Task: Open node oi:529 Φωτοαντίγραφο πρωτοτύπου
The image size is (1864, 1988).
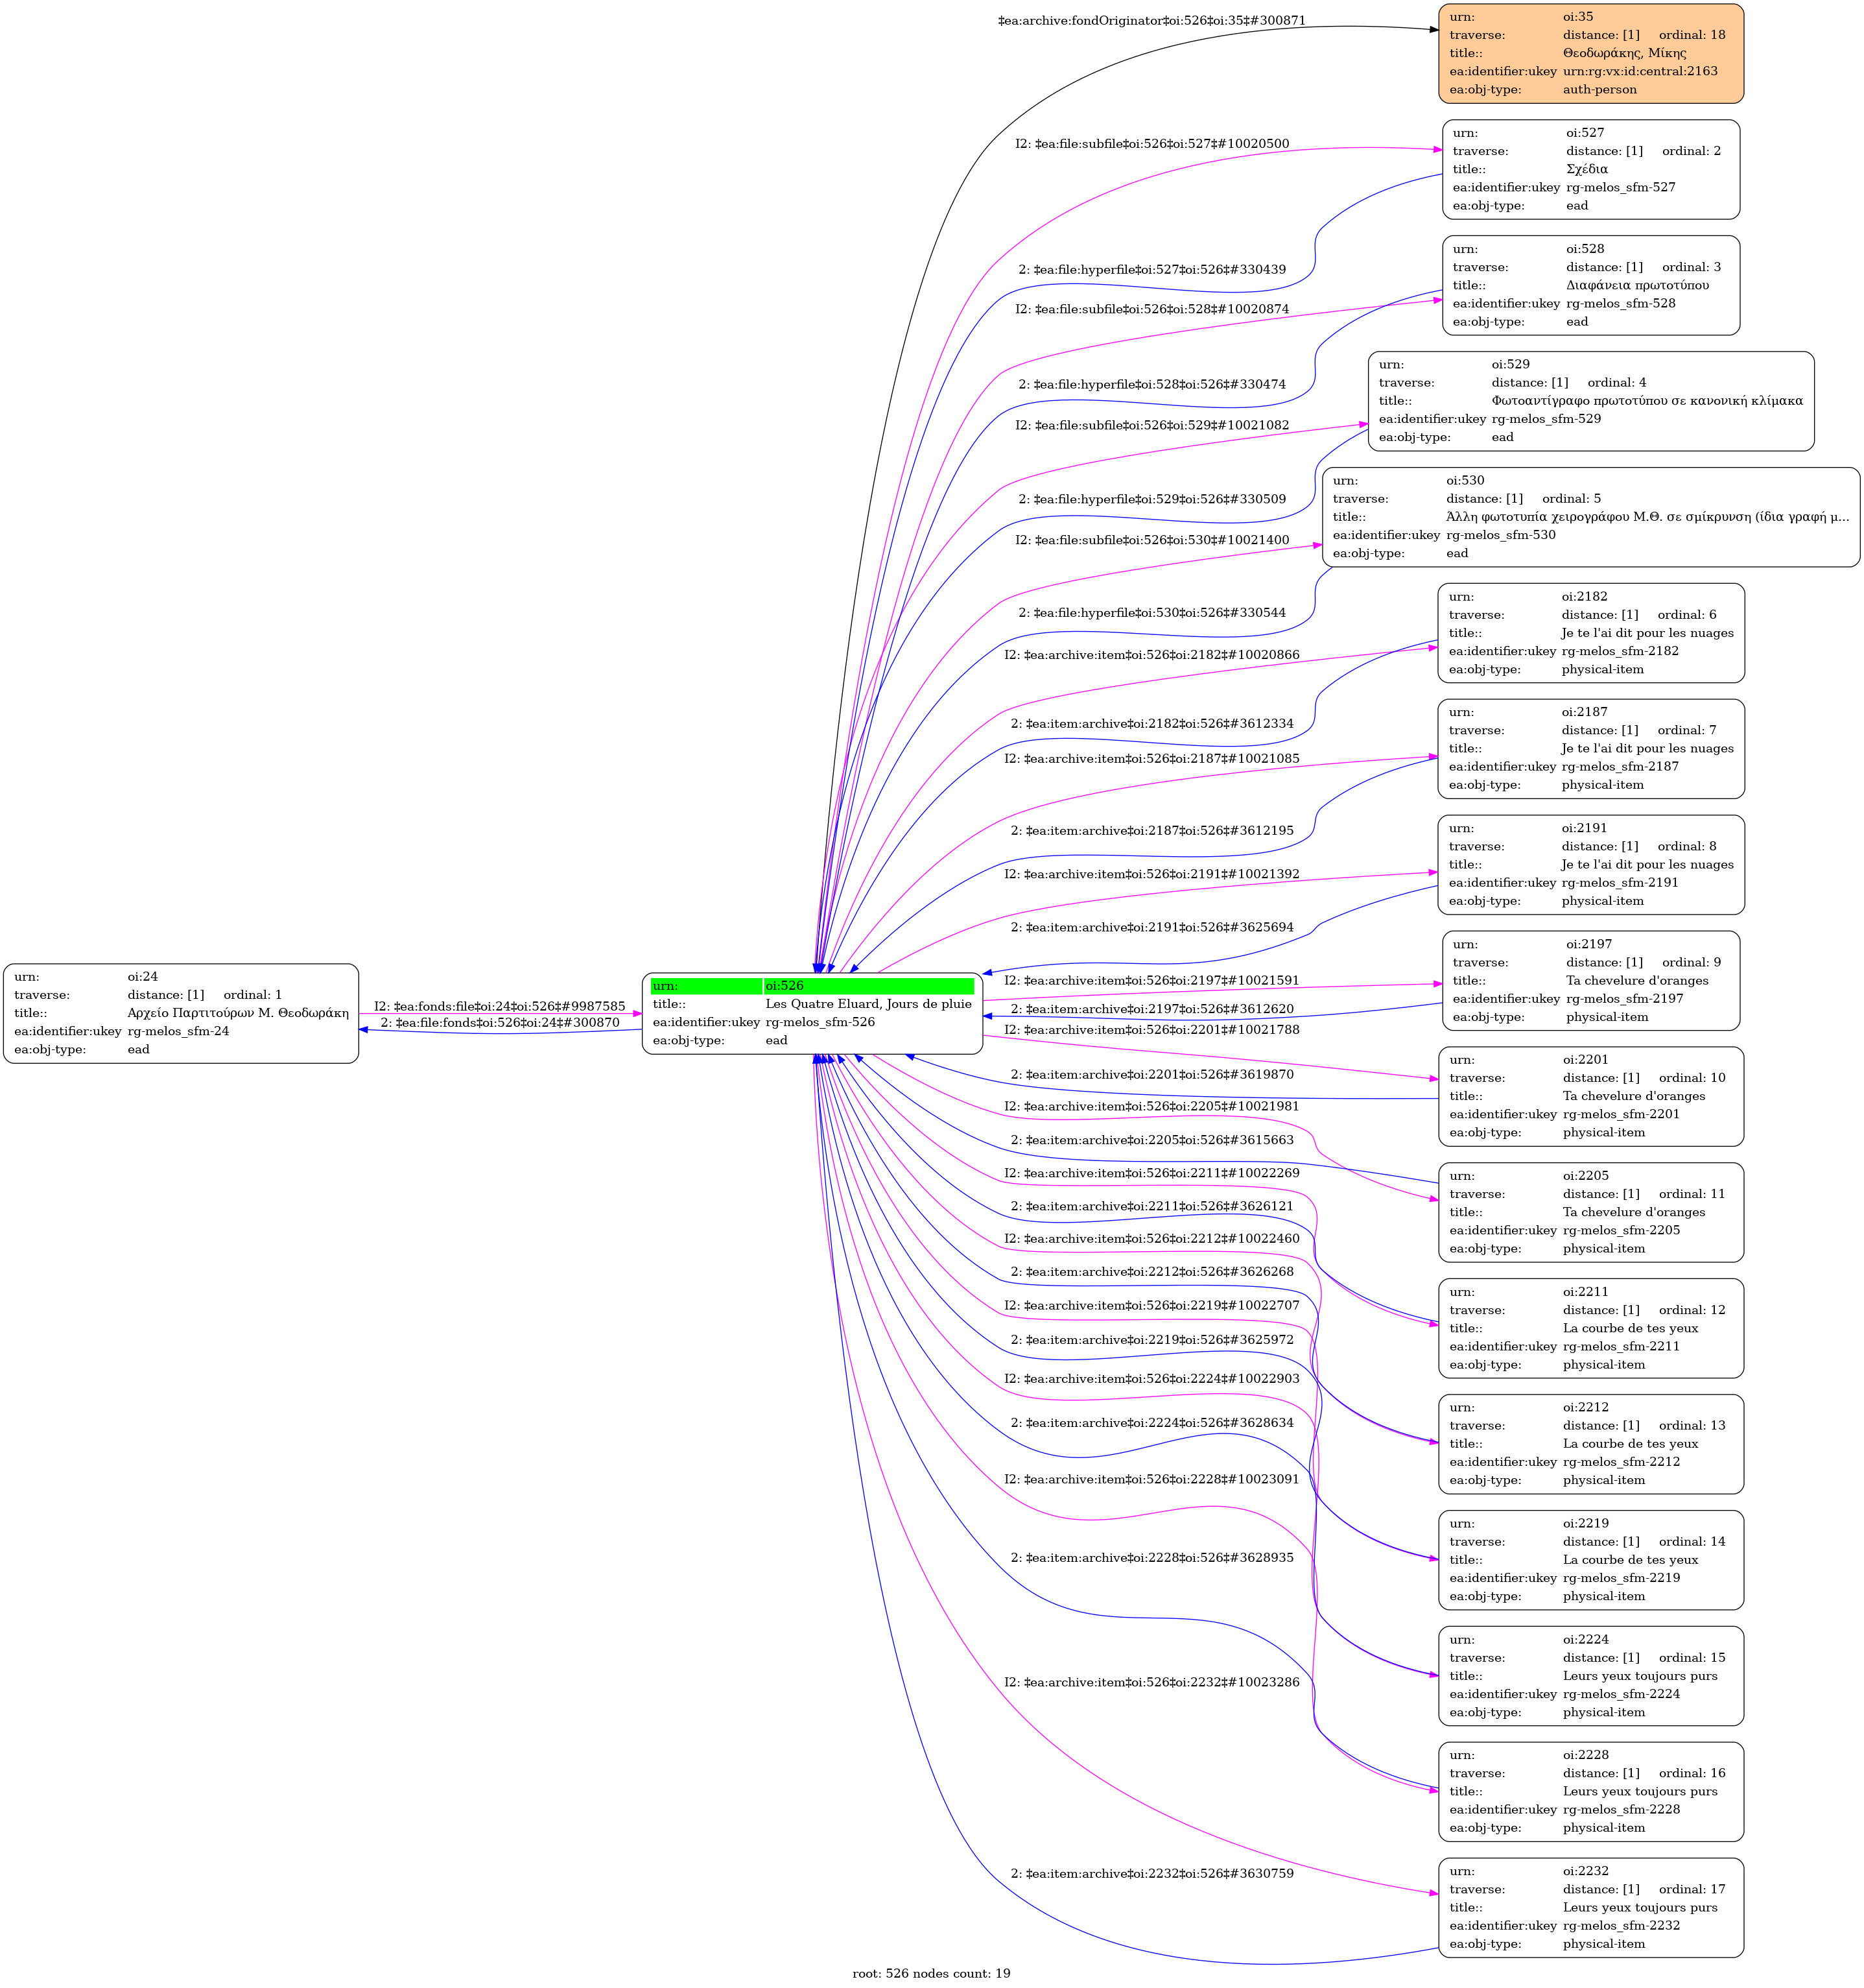Action: point(1591,401)
